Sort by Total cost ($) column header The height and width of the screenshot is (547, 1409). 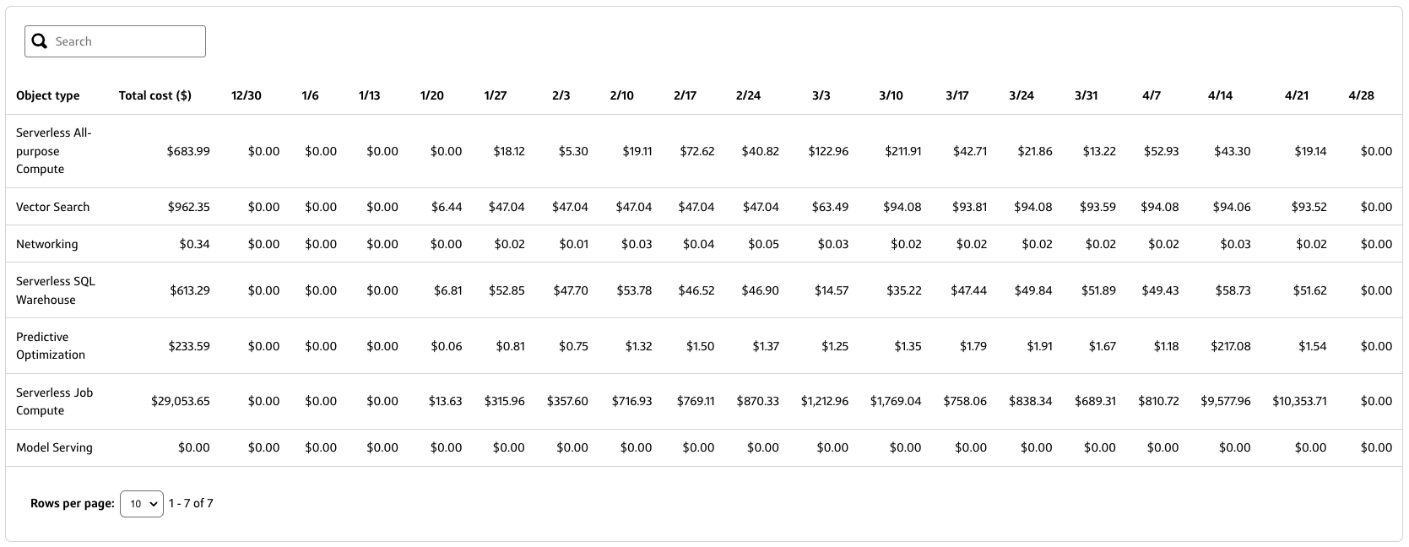pos(155,95)
